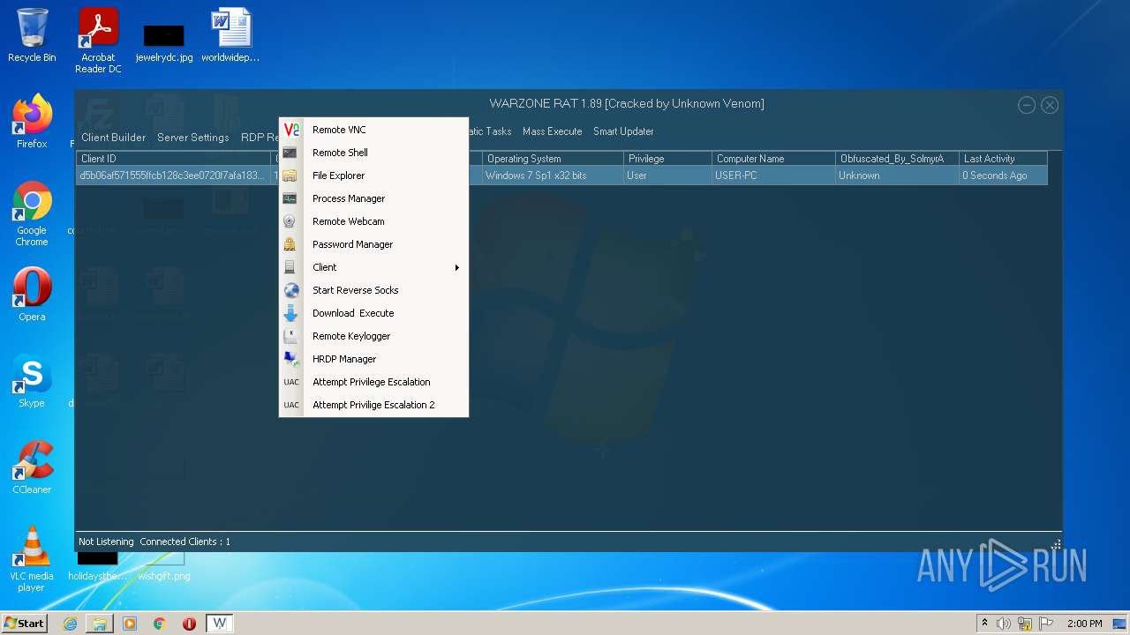Open Opera desktop shortcut

point(32,295)
